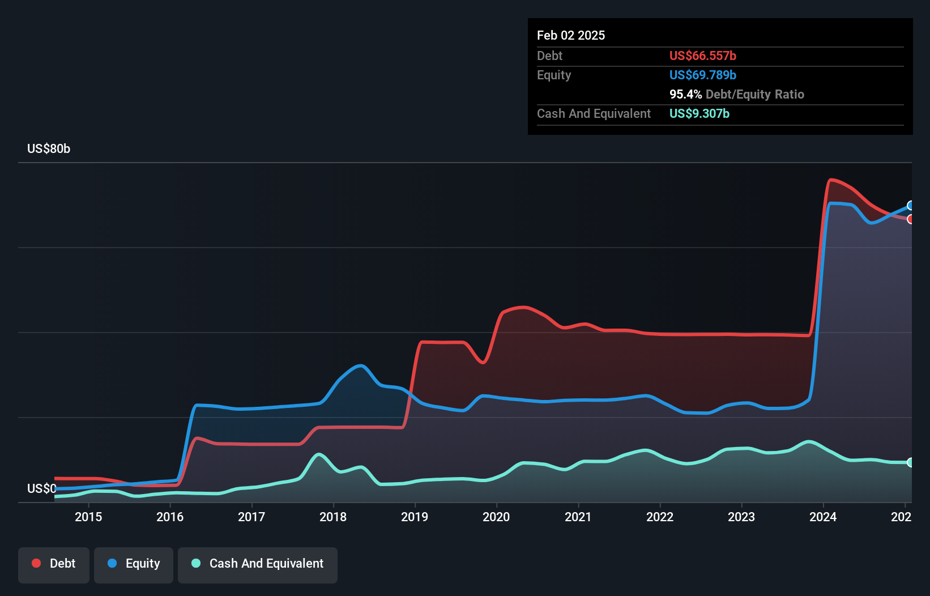Click the 2018 x-axis label
Screen dimensions: 930x596
pyautogui.click(x=333, y=517)
